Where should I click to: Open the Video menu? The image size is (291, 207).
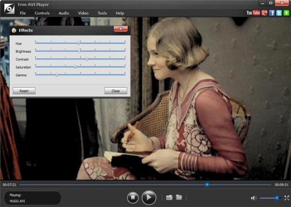pyautogui.click(x=83, y=13)
